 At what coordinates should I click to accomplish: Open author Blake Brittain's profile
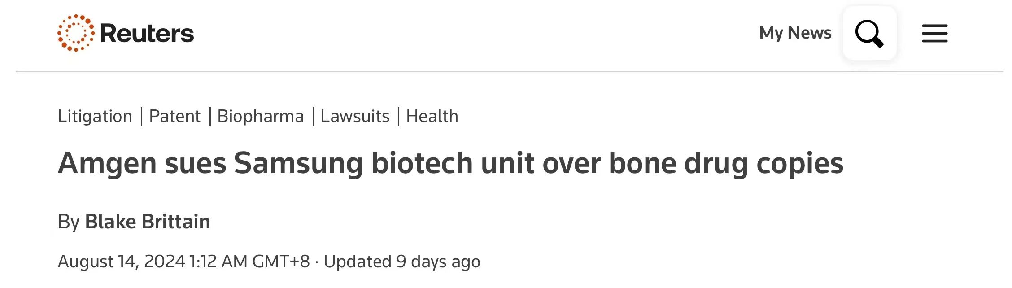click(x=148, y=222)
